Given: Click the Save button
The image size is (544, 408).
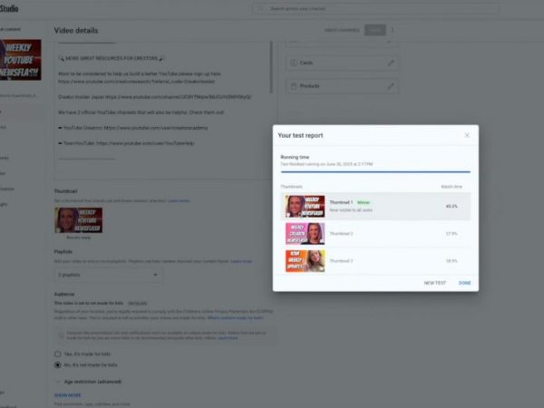Looking at the screenshot, I should click(x=374, y=30).
